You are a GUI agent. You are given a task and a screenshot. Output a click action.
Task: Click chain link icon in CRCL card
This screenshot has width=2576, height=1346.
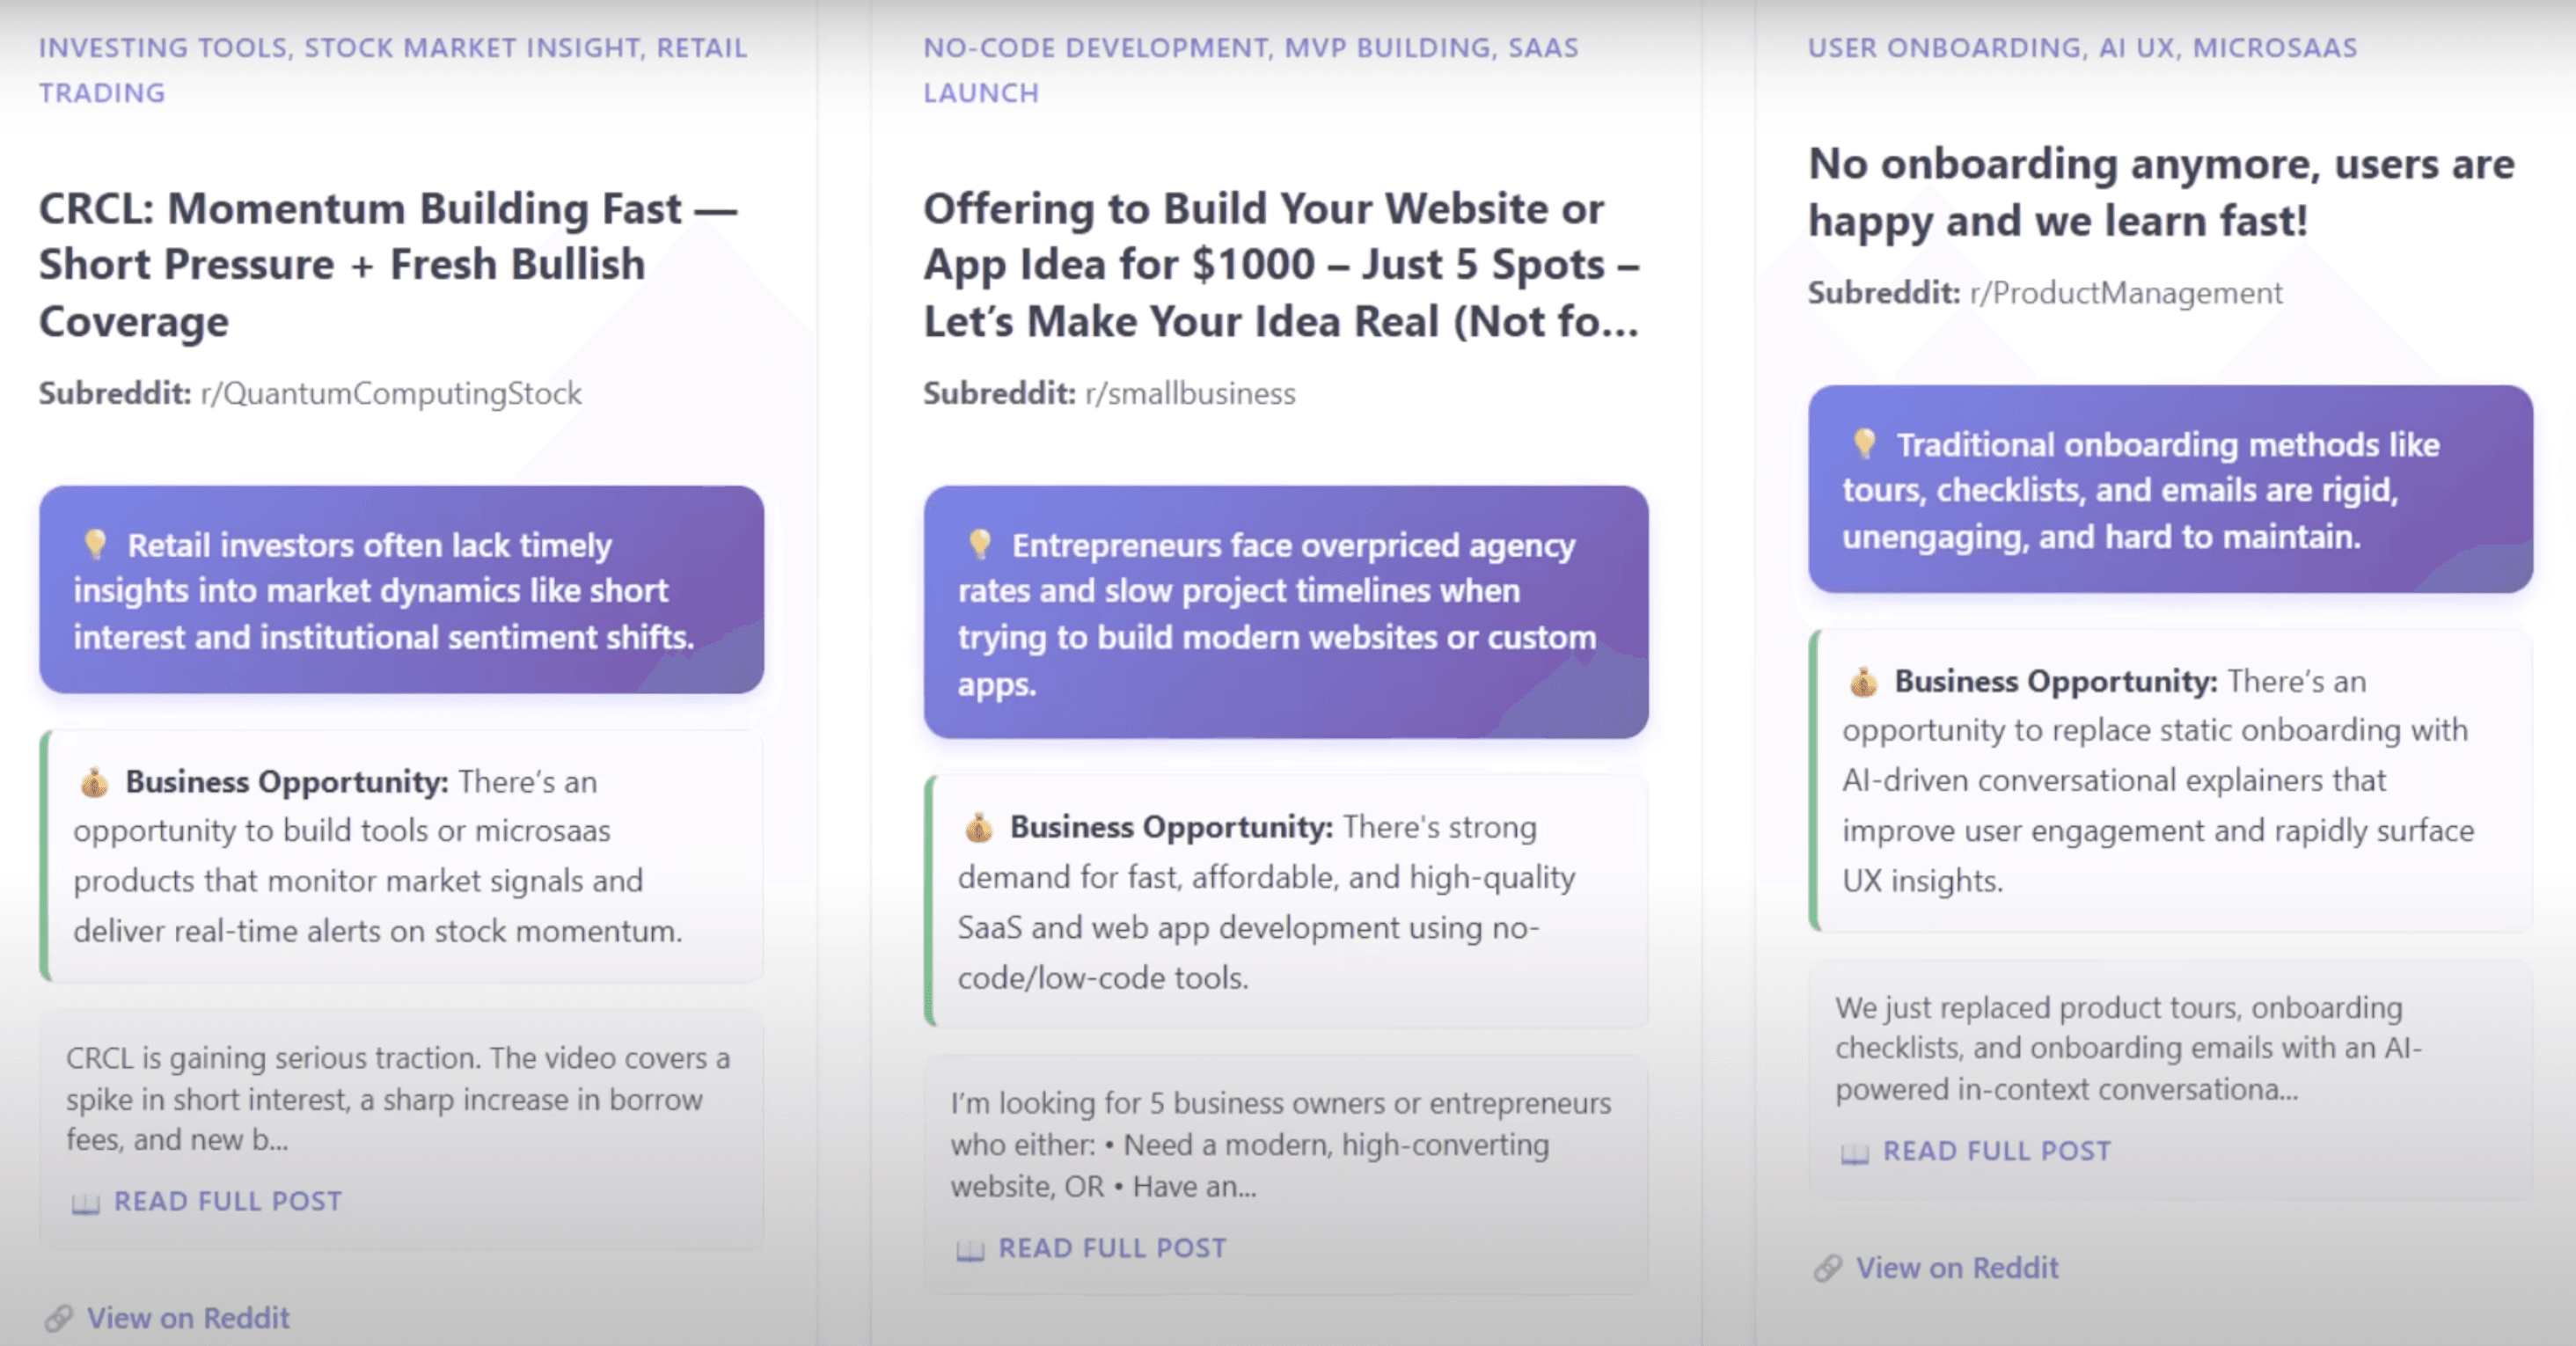tap(59, 1318)
